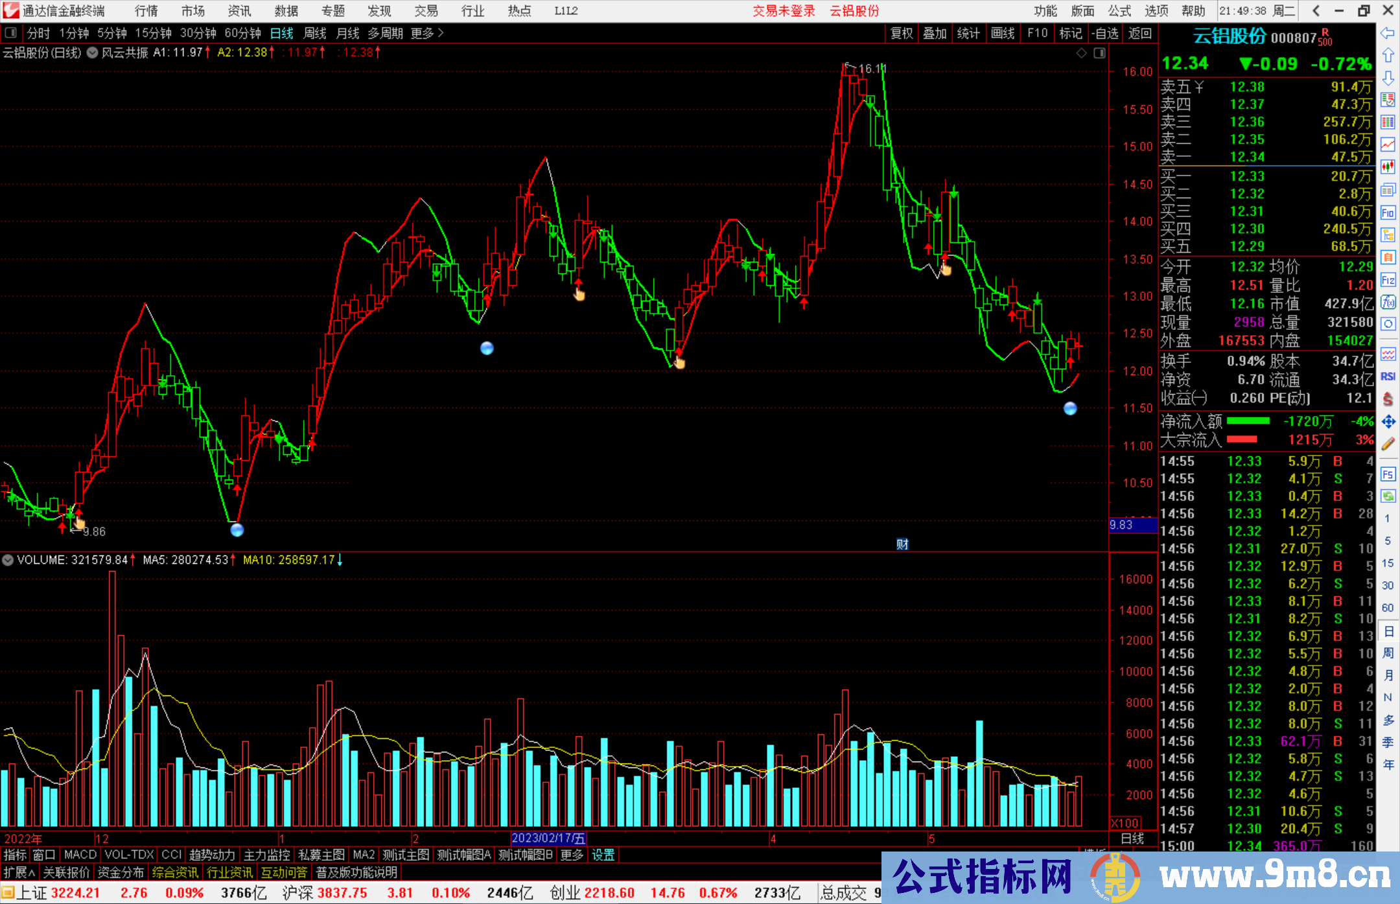Open the 资讯 menu
Image resolution: width=1400 pixels, height=904 pixels.
coord(239,11)
